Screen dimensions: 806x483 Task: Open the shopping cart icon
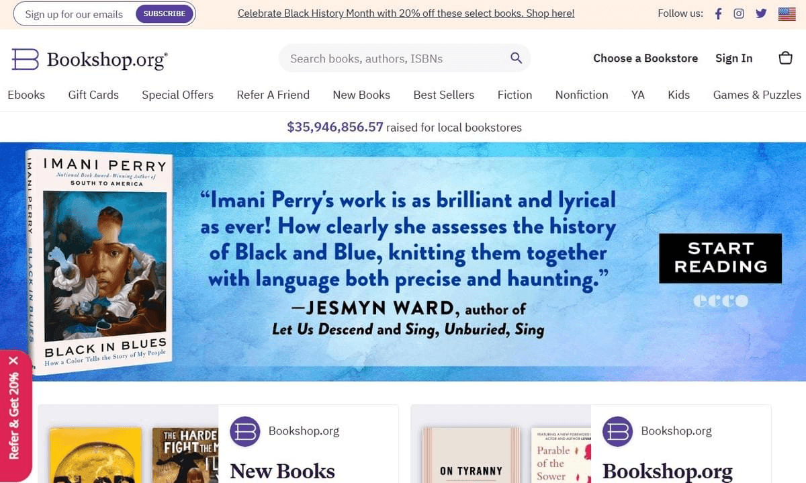[785, 58]
